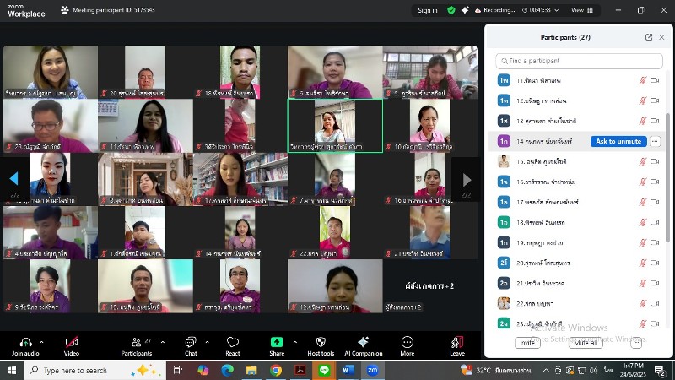Open the View layout menu
The image size is (675, 380).
(x=582, y=10)
